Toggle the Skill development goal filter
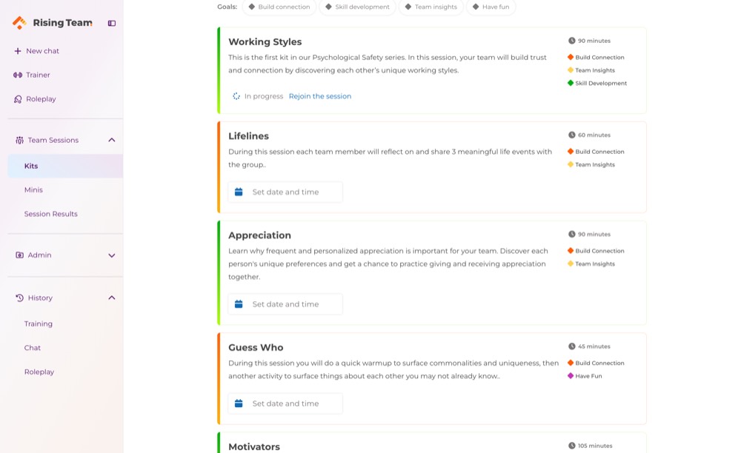 pos(357,7)
